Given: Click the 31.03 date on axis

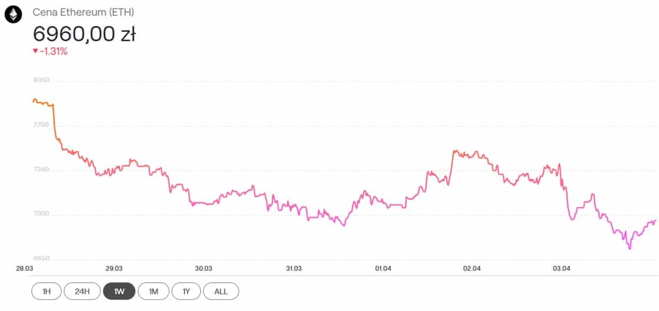Looking at the screenshot, I should point(294,269).
